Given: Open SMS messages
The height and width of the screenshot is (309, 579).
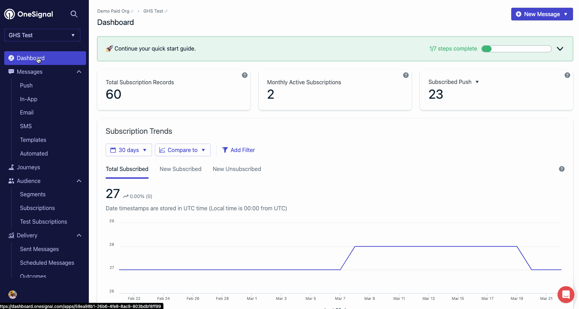Looking at the screenshot, I should [26, 126].
